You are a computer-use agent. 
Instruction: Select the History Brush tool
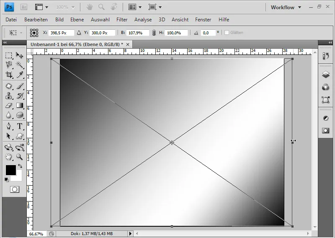[20, 96]
